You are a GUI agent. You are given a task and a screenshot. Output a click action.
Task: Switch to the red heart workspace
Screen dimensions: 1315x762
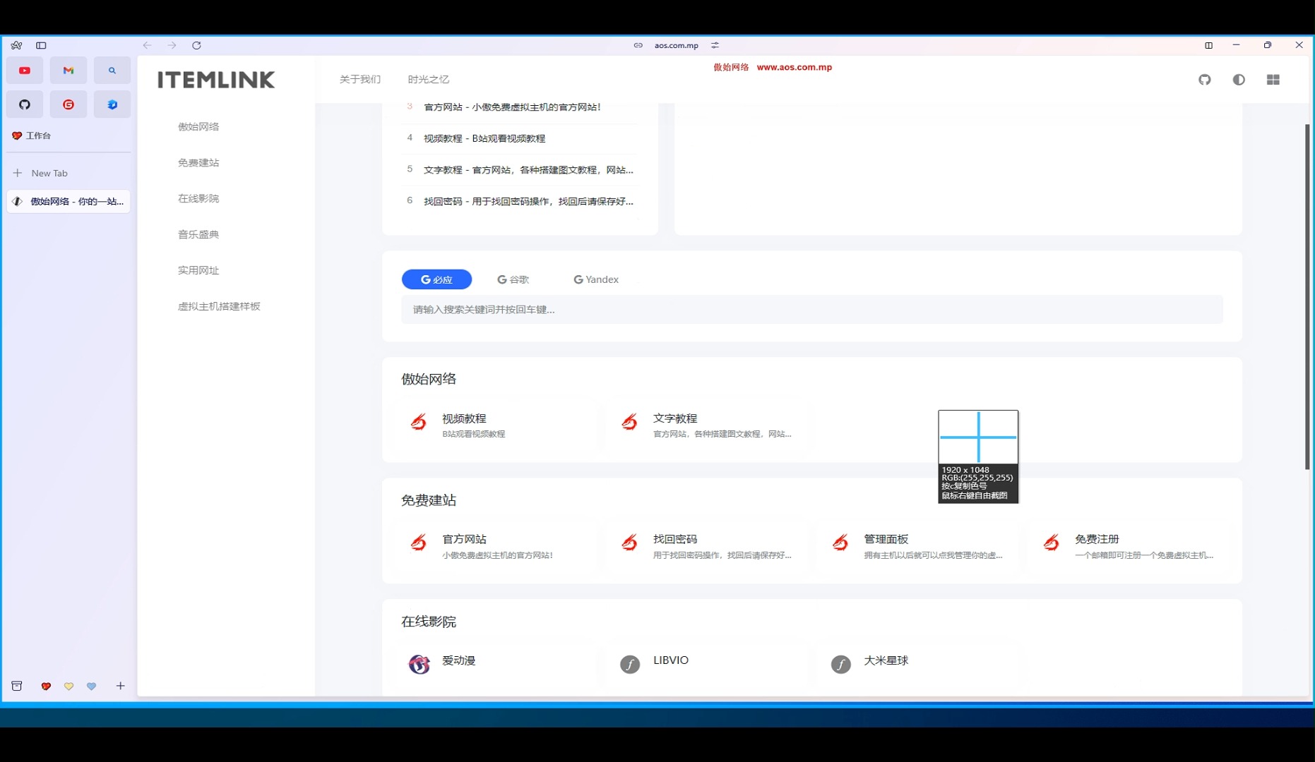46,686
